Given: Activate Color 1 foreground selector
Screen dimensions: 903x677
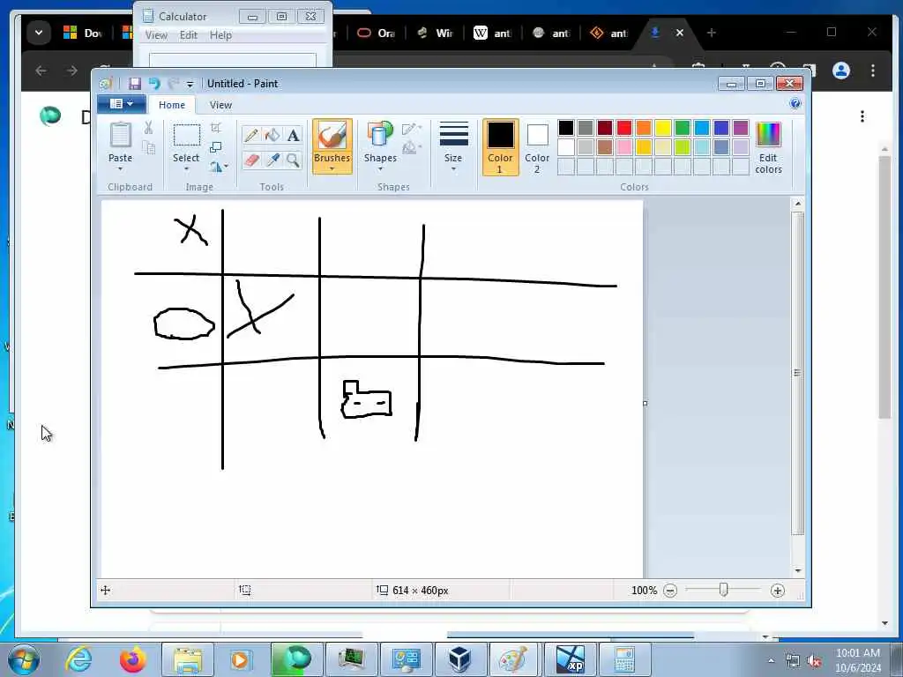Looking at the screenshot, I should 501,147.
